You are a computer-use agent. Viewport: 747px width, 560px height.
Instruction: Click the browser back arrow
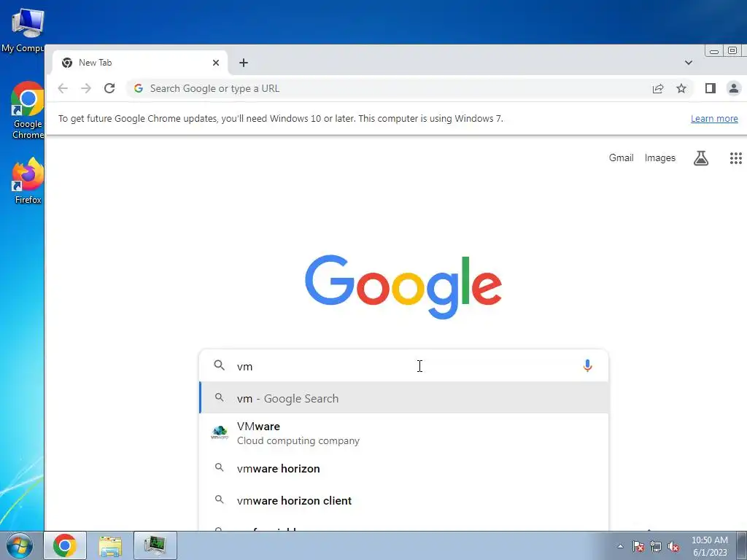point(63,88)
